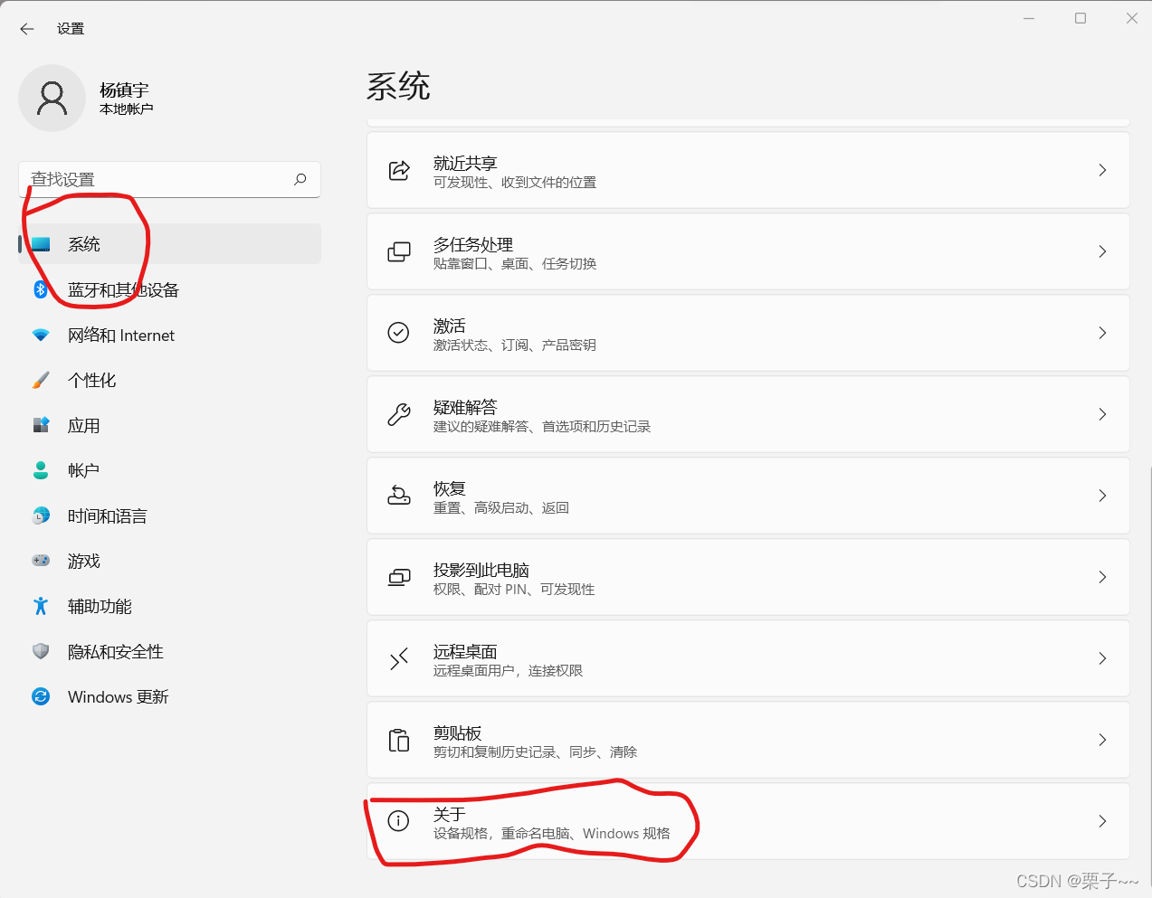Open 网络和 Internet section
The width and height of the screenshot is (1152, 898).
click(x=170, y=335)
